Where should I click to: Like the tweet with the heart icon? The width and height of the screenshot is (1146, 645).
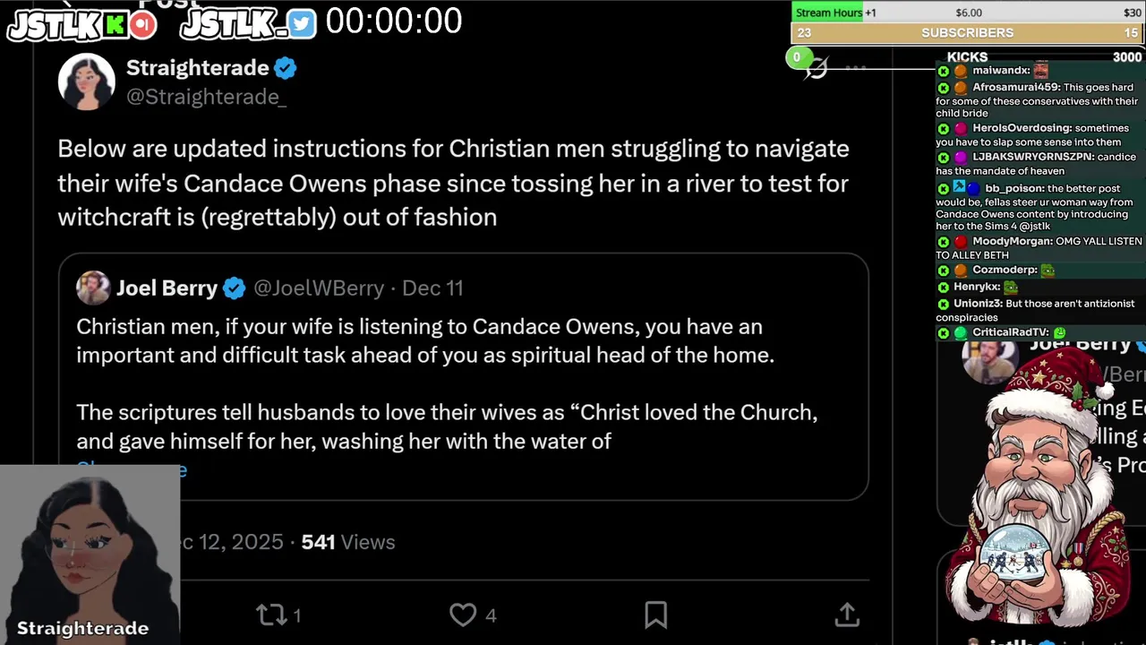pyautogui.click(x=463, y=615)
